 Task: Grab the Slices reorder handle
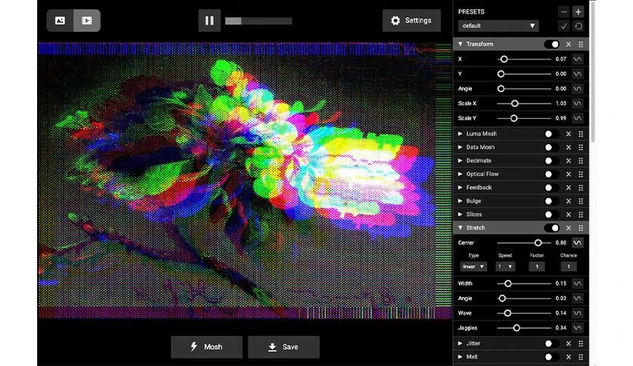(581, 215)
